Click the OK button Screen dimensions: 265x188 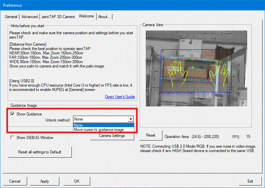click(77, 181)
